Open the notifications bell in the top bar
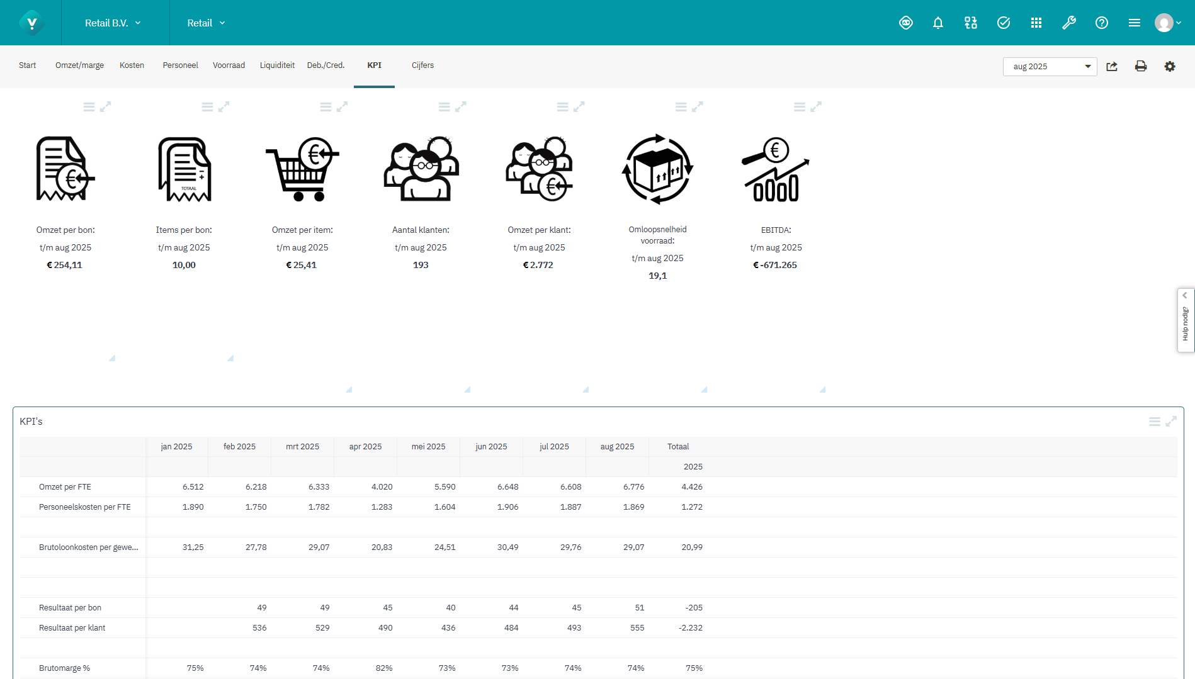 pos(938,23)
